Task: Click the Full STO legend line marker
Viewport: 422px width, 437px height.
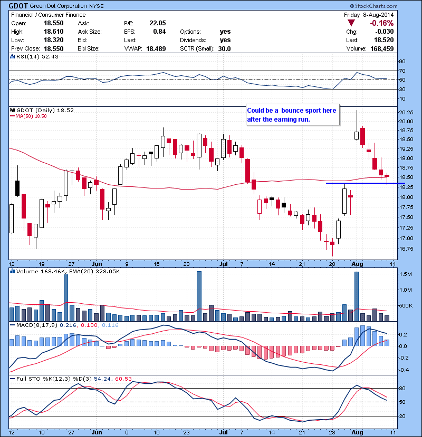Action: point(12,379)
